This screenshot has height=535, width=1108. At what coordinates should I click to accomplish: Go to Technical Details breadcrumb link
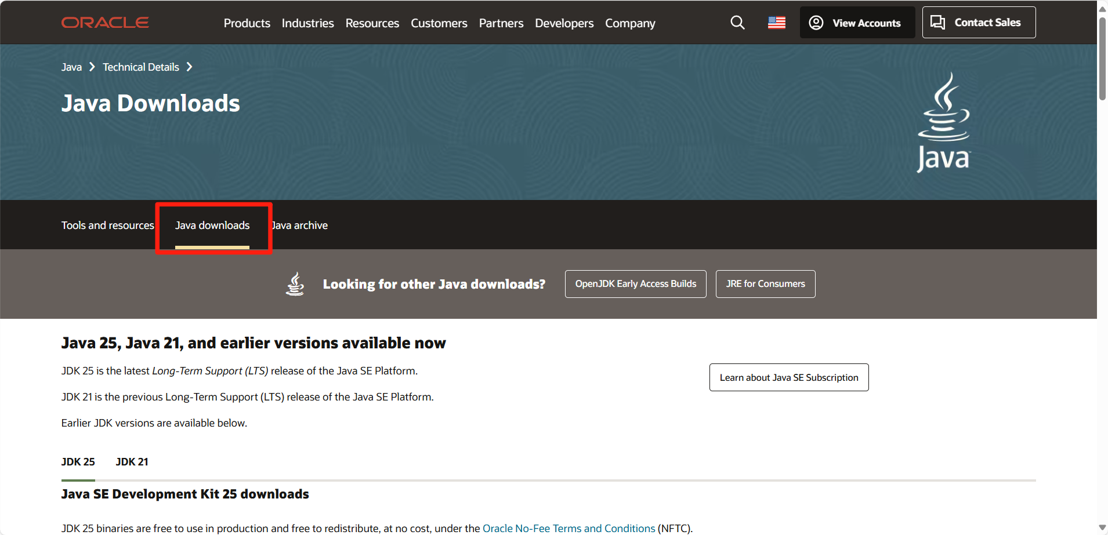(141, 67)
